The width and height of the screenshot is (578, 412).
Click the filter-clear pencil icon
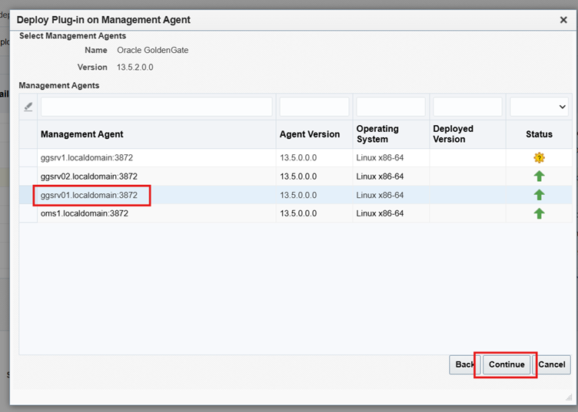point(28,107)
